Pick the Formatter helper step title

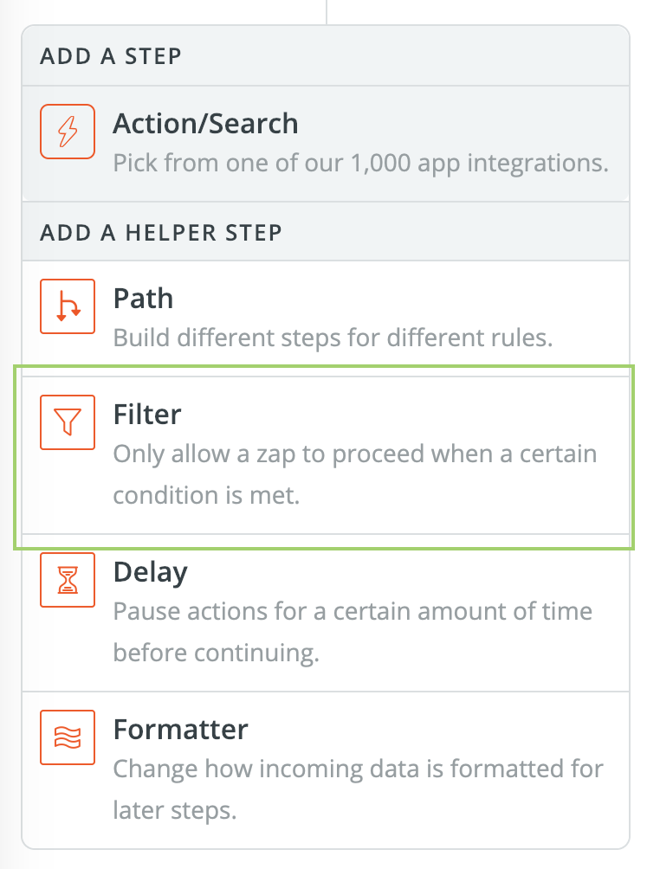[x=180, y=730]
